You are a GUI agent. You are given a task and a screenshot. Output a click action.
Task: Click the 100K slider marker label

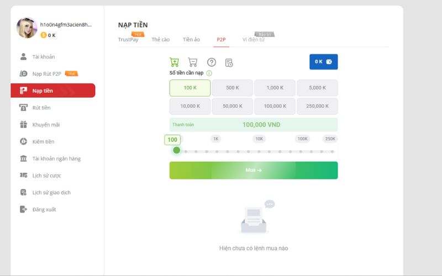tap(302, 139)
